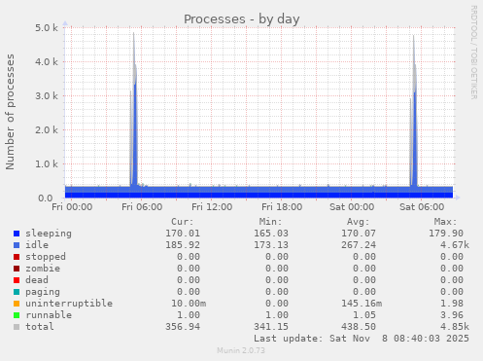Click the 'Munin 2.0.73' version text

(241, 350)
